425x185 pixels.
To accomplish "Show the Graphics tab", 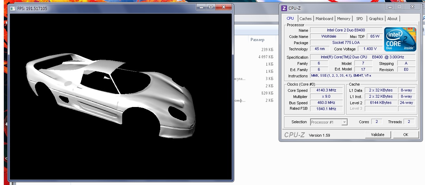I will pyautogui.click(x=376, y=19).
